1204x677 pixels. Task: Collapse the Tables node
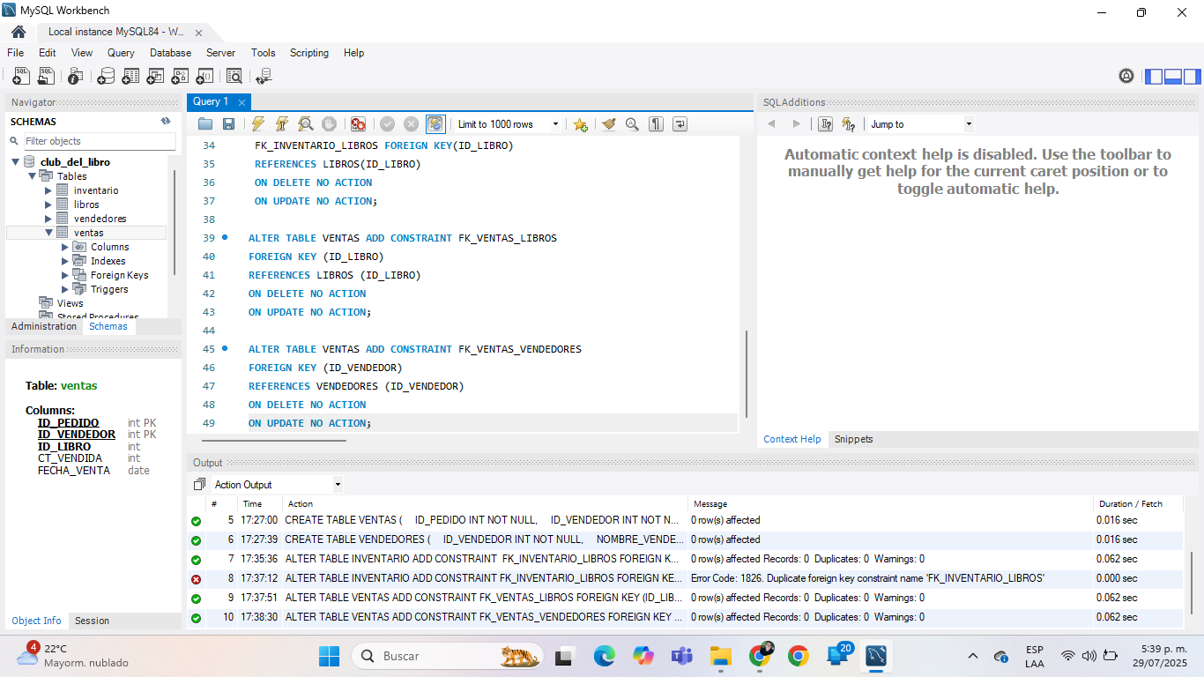[x=33, y=176]
